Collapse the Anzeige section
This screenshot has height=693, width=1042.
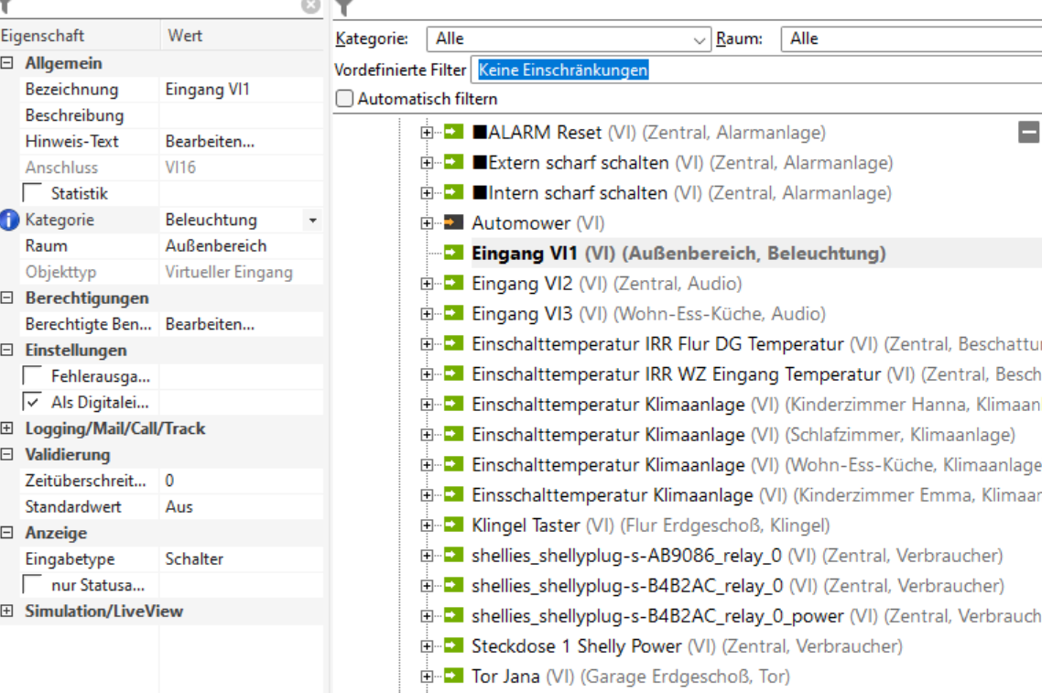point(6,533)
